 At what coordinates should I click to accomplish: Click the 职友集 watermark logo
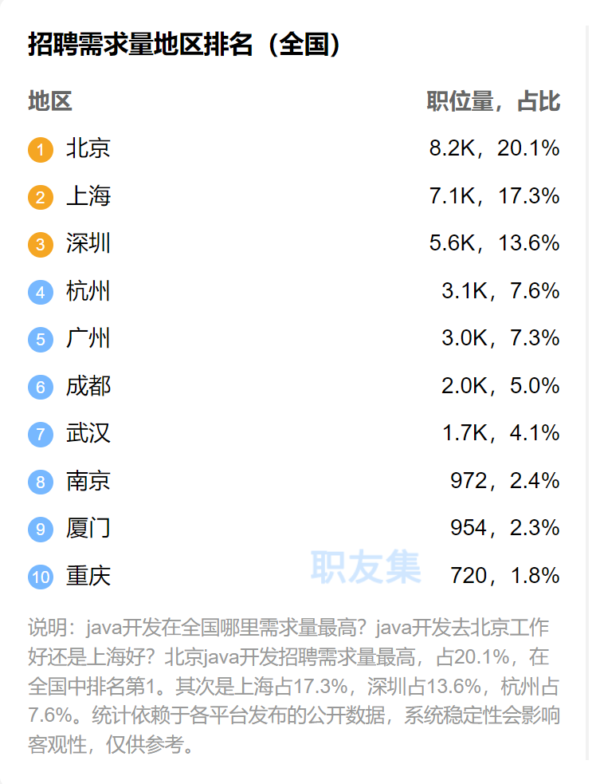[365, 566]
